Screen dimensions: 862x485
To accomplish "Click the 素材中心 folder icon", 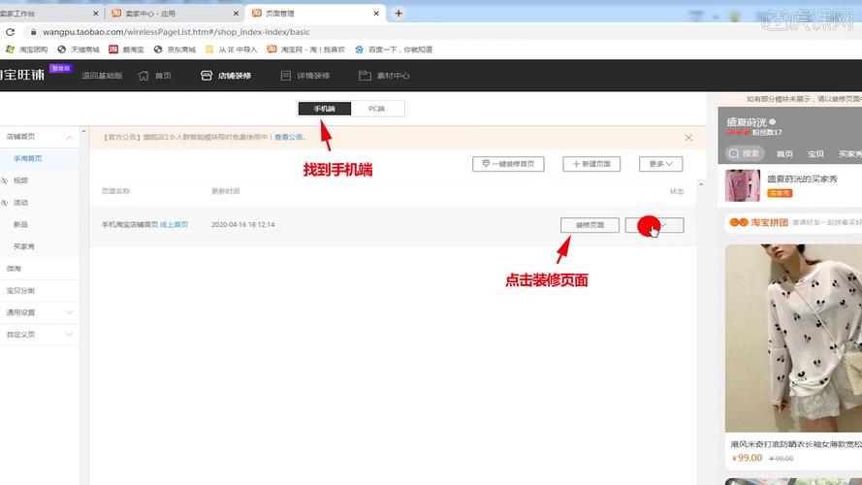I will (365, 76).
